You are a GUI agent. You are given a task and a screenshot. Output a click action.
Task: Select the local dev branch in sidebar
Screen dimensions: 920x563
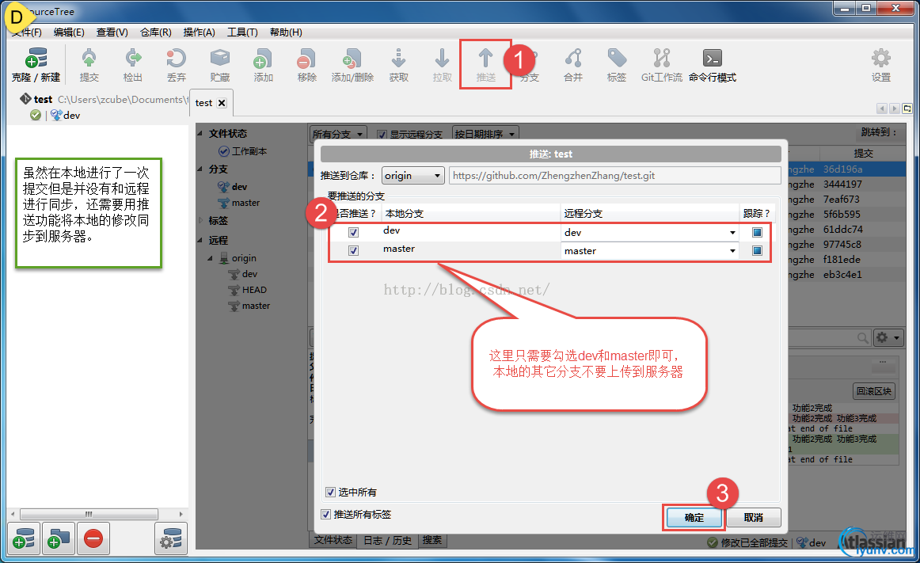pyautogui.click(x=232, y=187)
